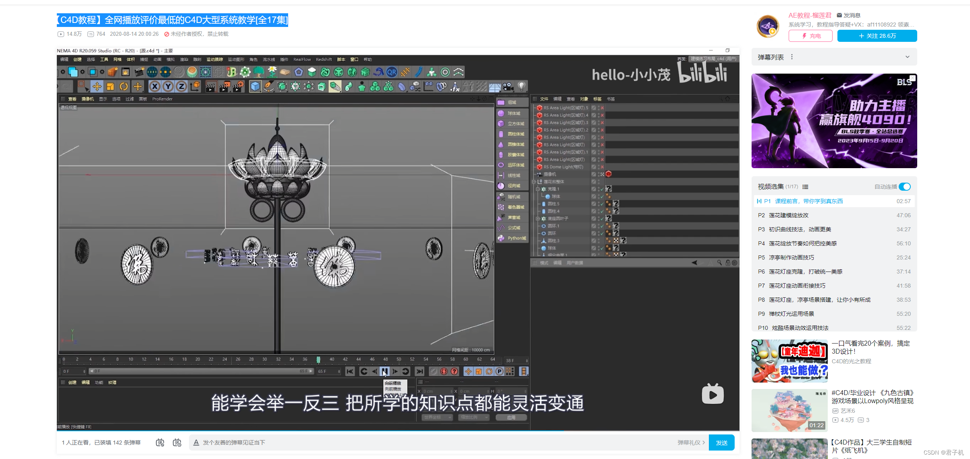Close the BLS advertisement banner
This screenshot has width=970, height=459.
[x=912, y=78]
